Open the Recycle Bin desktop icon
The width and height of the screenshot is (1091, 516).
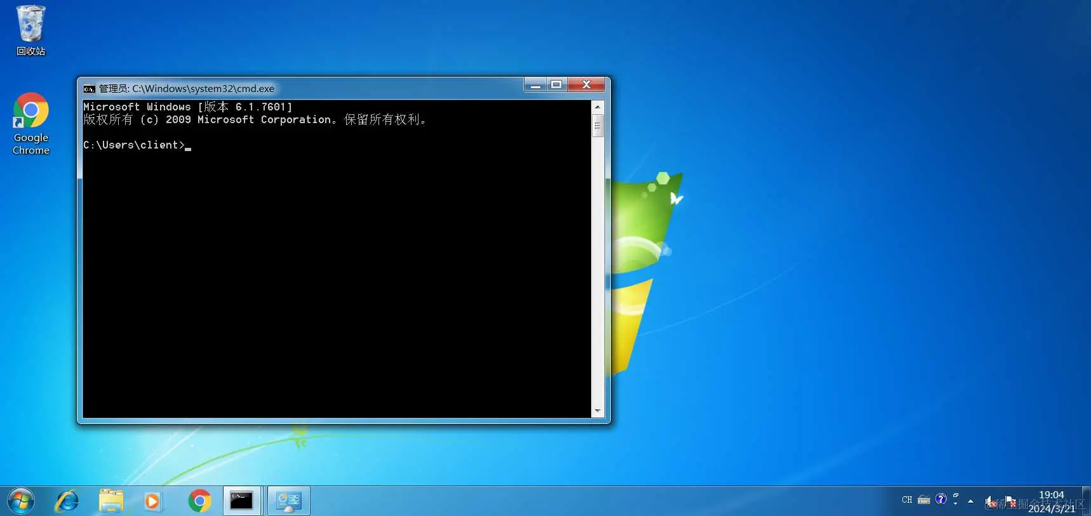coord(30,30)
